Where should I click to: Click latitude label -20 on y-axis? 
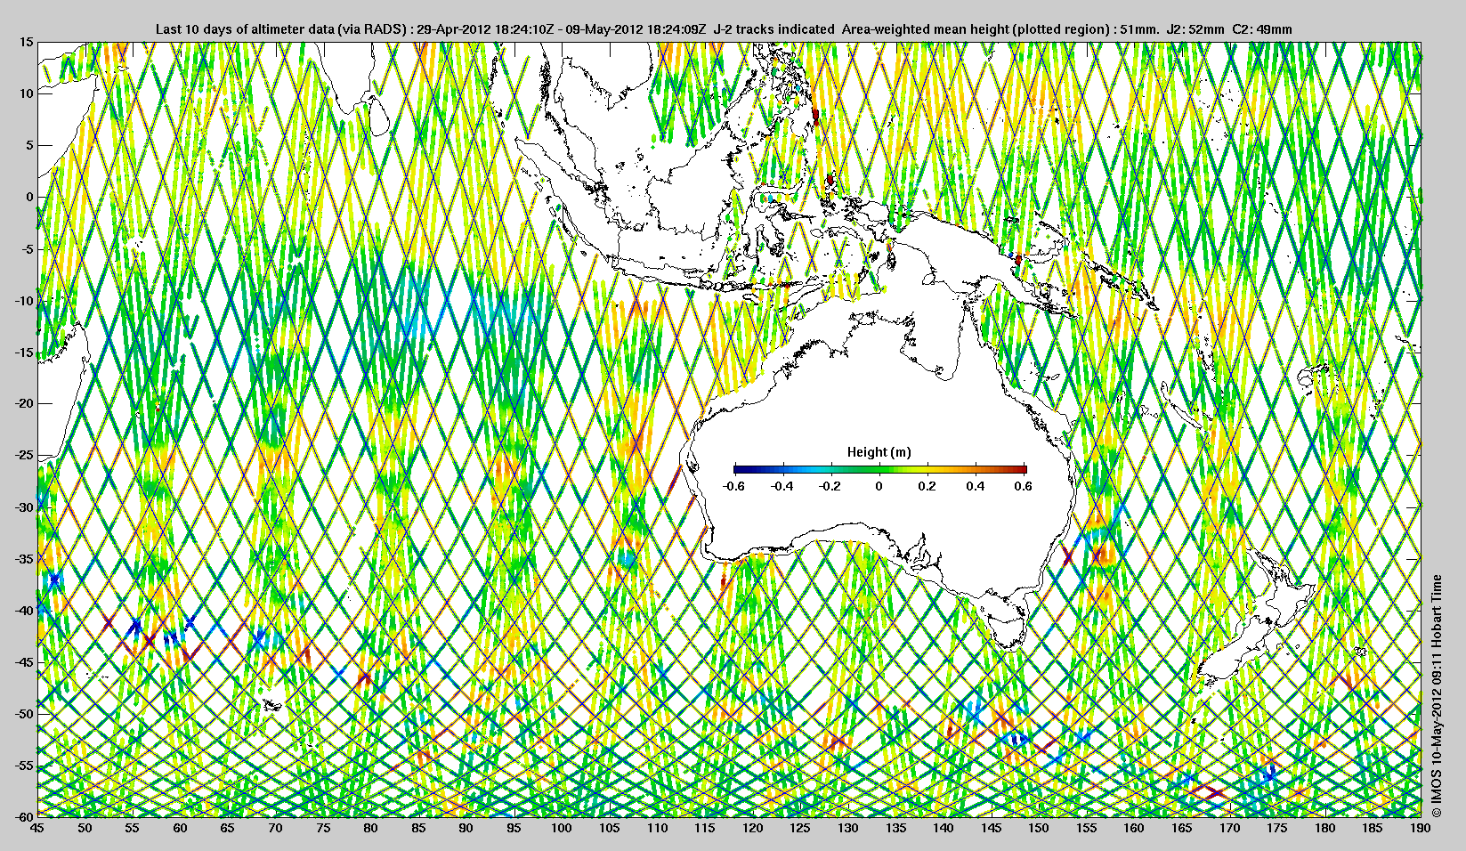coord(24,403)
